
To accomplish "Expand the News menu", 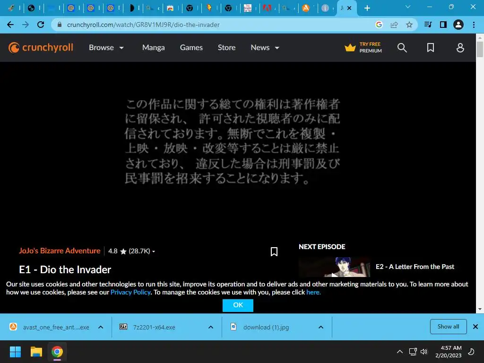I will click(x=265, y=48).
